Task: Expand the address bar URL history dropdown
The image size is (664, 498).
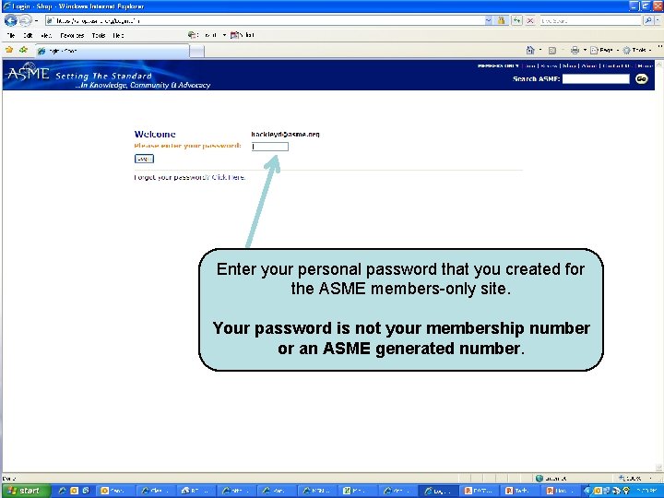Action: [488, 20]
